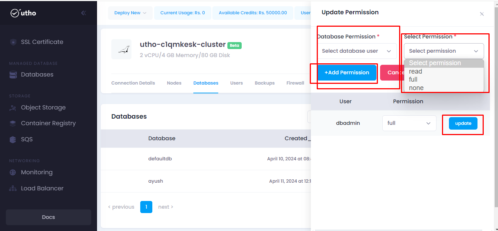This screenshot has width=498, height=231.
Task: Click the Object Storage icon
Action: pos(13,108)
